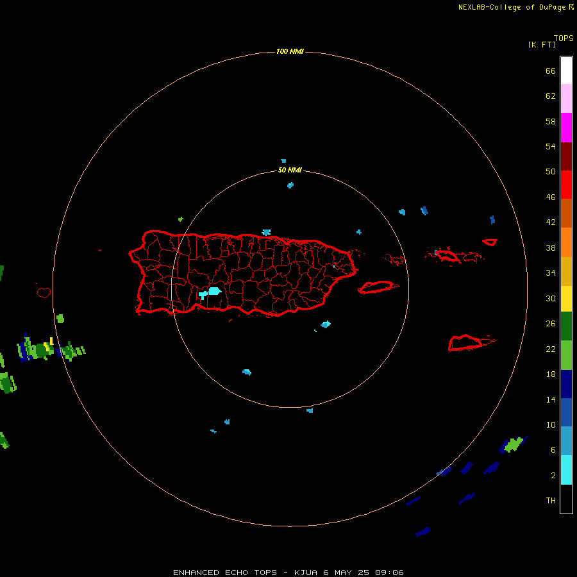Select the light green legend swatch
Viewport: 577px width, 577px height.
[566, 355]
